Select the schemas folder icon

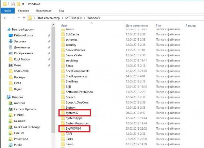[x=63, y=39]
